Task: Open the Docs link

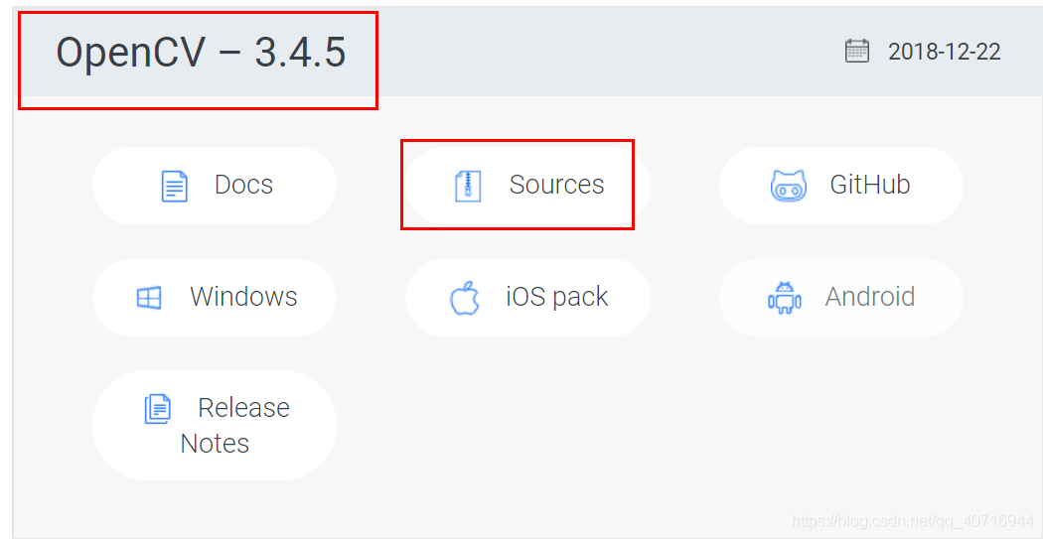Action: click(x=215, y=186)
